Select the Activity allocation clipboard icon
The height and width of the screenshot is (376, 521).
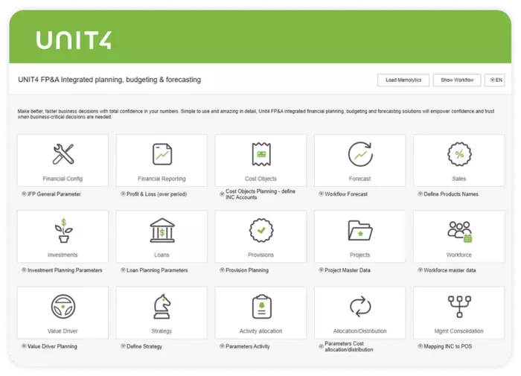262,307
